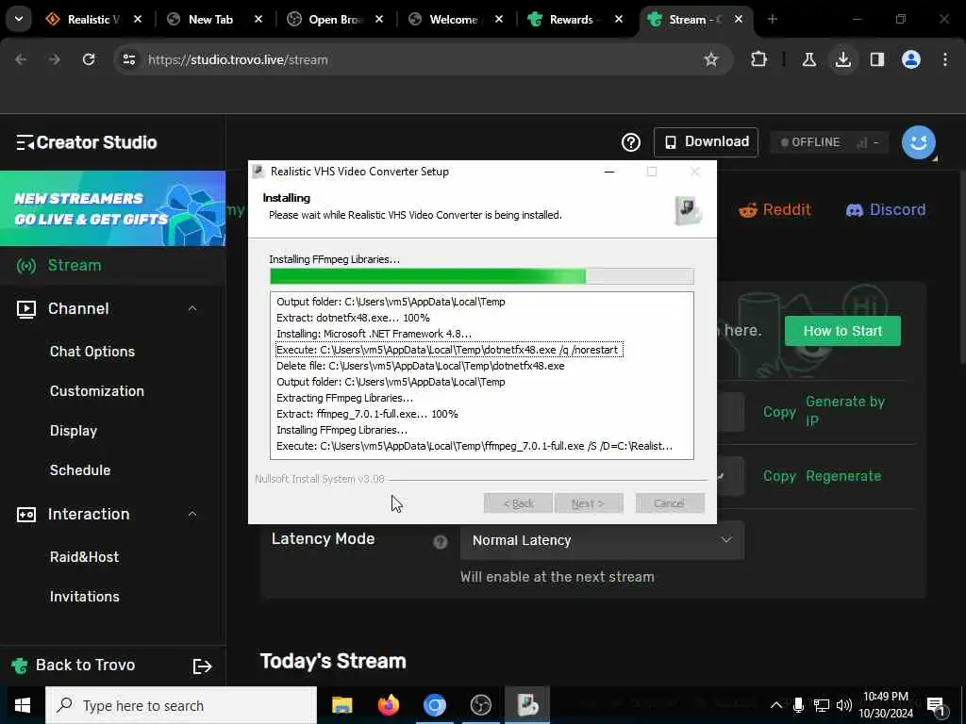Open the browser three-dot menu

945,59
